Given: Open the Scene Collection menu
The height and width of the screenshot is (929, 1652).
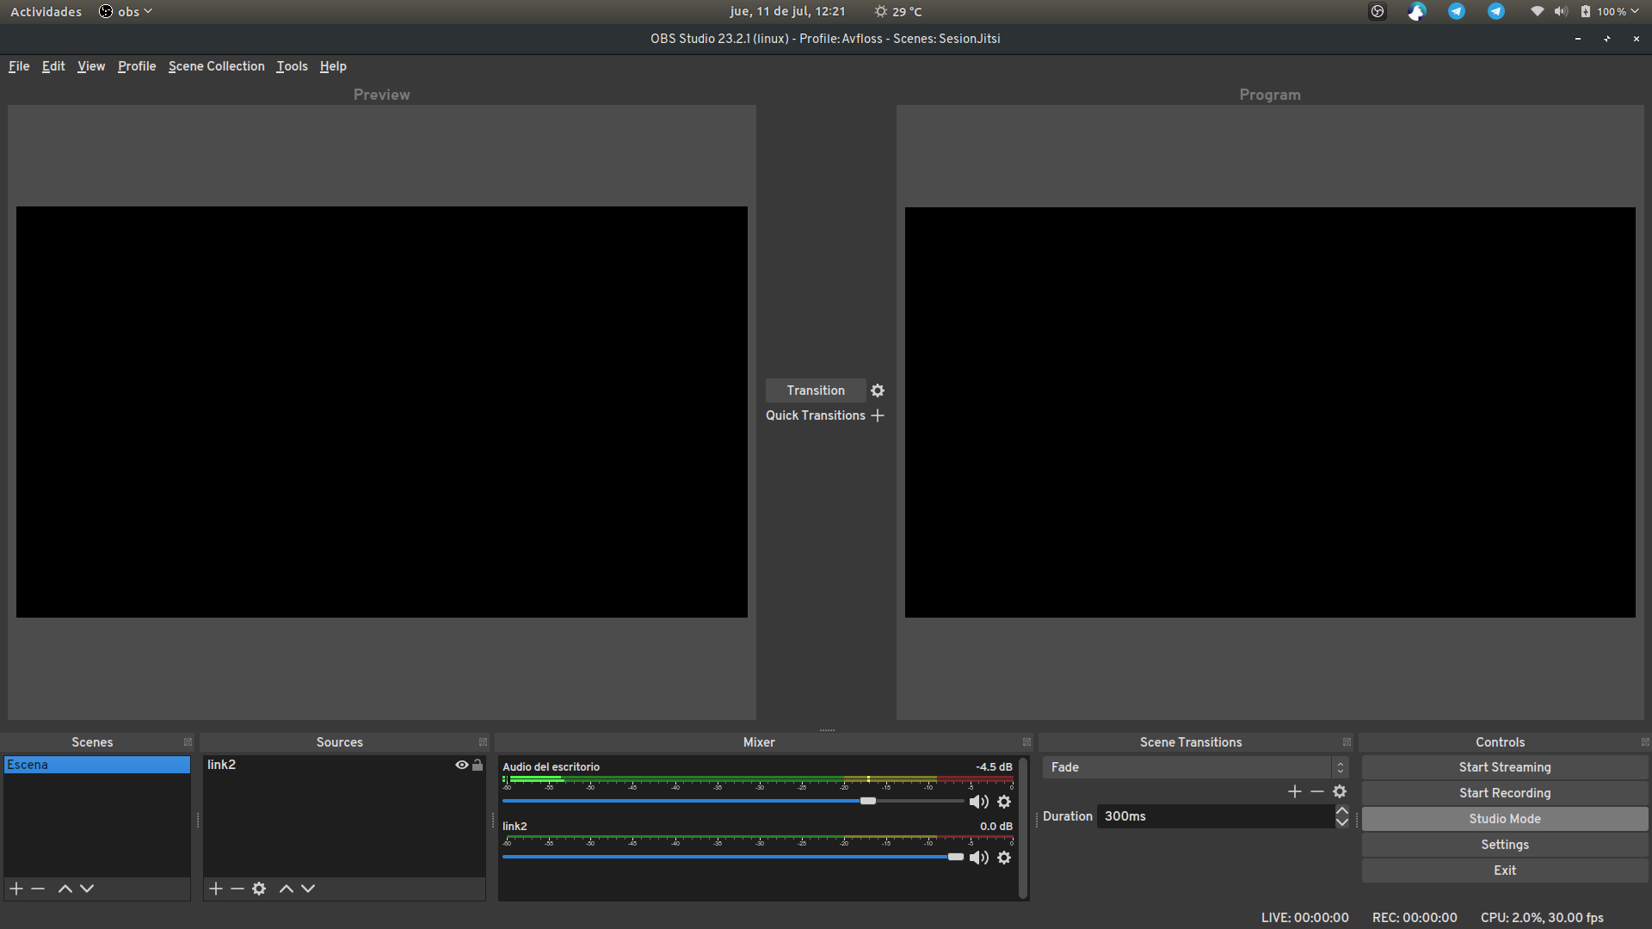Looking at the screenshot, I should pyautogui.click(x=216, y=66).
